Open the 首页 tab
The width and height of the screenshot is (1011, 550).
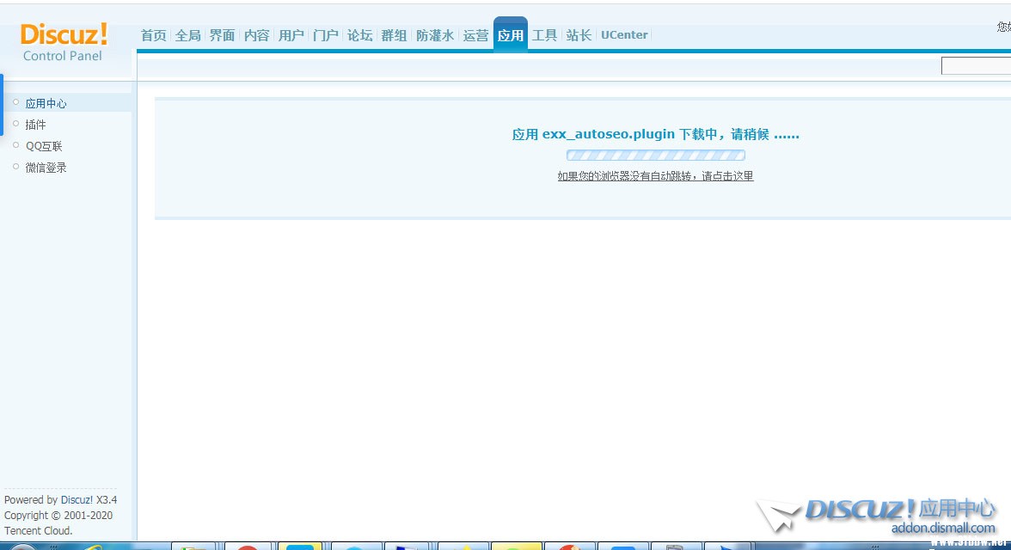(x=153, y=35)
